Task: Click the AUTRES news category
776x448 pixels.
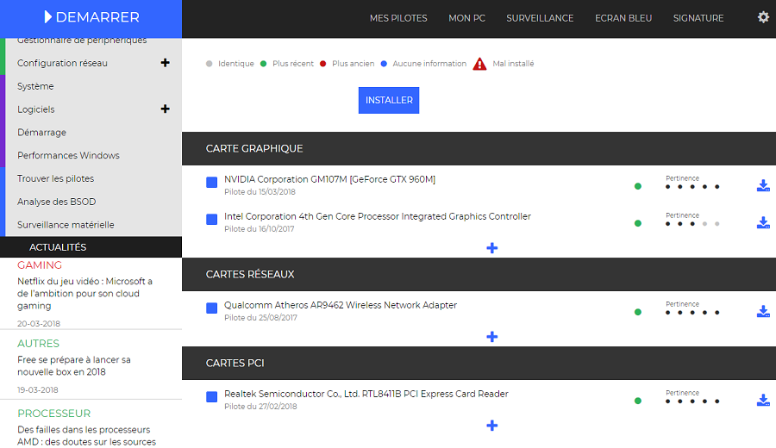Action: (38, 344)
